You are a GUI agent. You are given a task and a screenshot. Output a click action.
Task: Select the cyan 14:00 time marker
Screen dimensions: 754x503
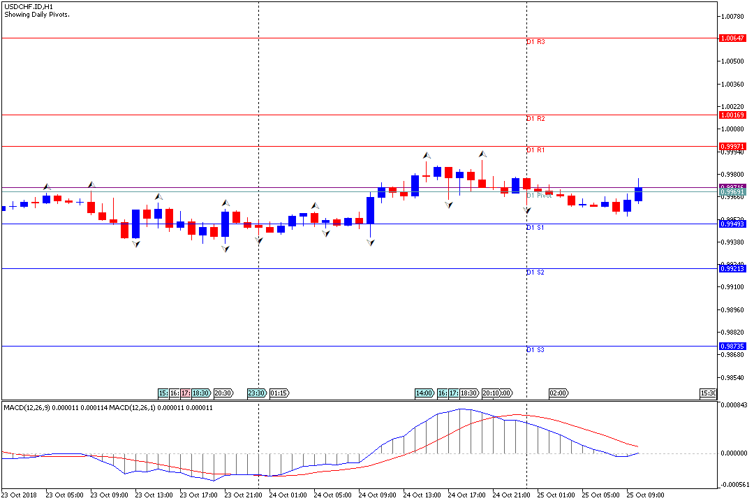(424, 393)
